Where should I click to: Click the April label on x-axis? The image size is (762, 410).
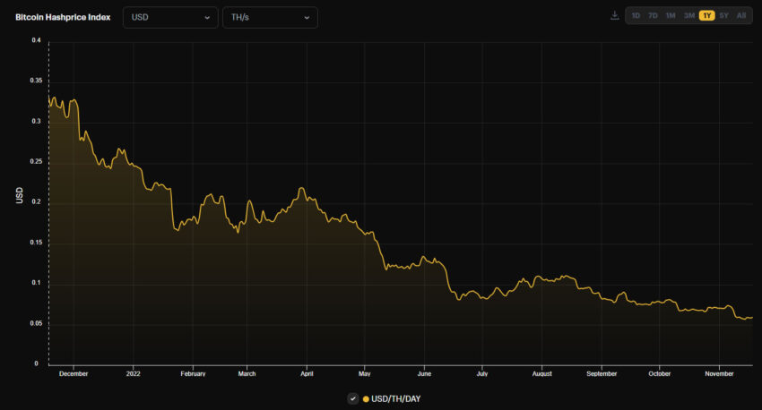[307, 373]
